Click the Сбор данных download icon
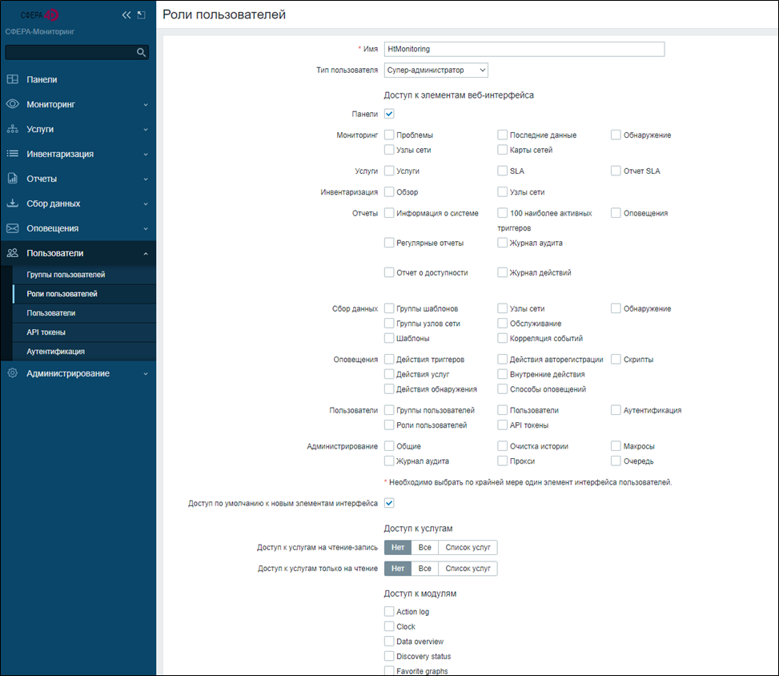The image size is (779, 676). 13,203
